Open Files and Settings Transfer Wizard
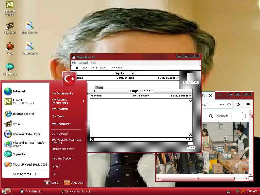The height and width of the screenshot is (195, 260). click(x=26, y=144)
